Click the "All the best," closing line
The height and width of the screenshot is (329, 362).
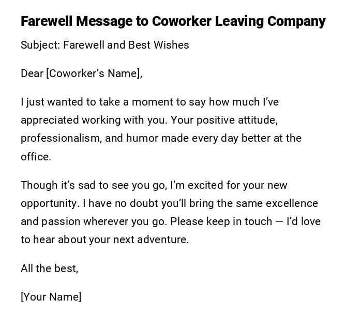click(x=50, y=268)
